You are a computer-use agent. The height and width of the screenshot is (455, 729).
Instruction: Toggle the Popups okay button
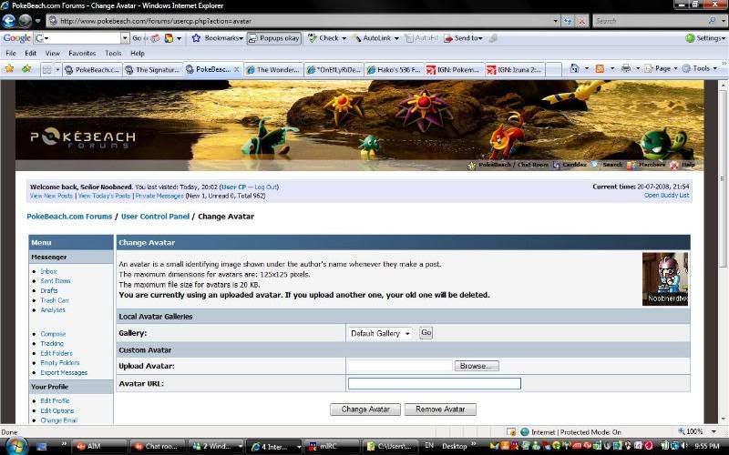click(x=274, y=38)
